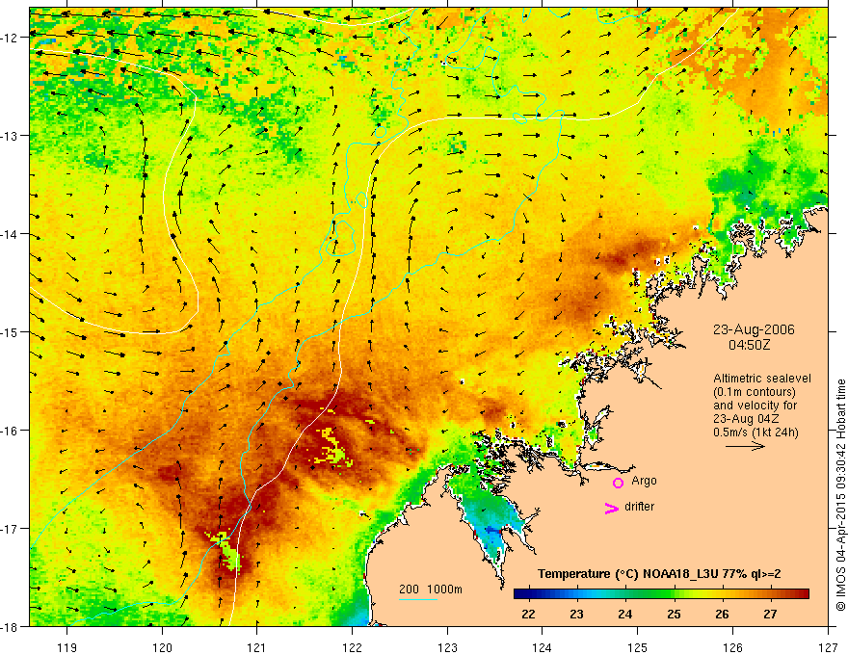Click the latitude axis label -17

pyautogui.click(x=11, y=529)
